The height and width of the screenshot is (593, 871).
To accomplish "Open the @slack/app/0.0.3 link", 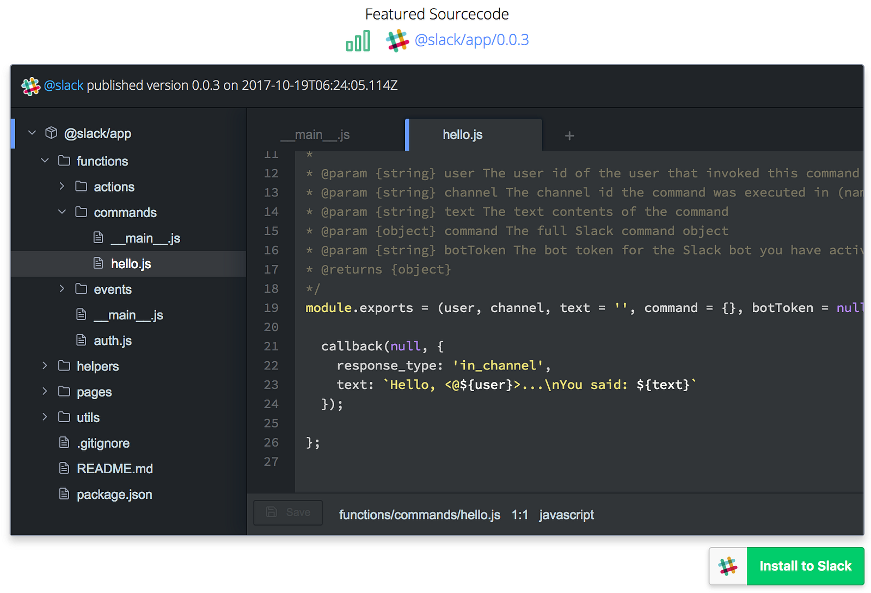I will click(x=471, y=40).
